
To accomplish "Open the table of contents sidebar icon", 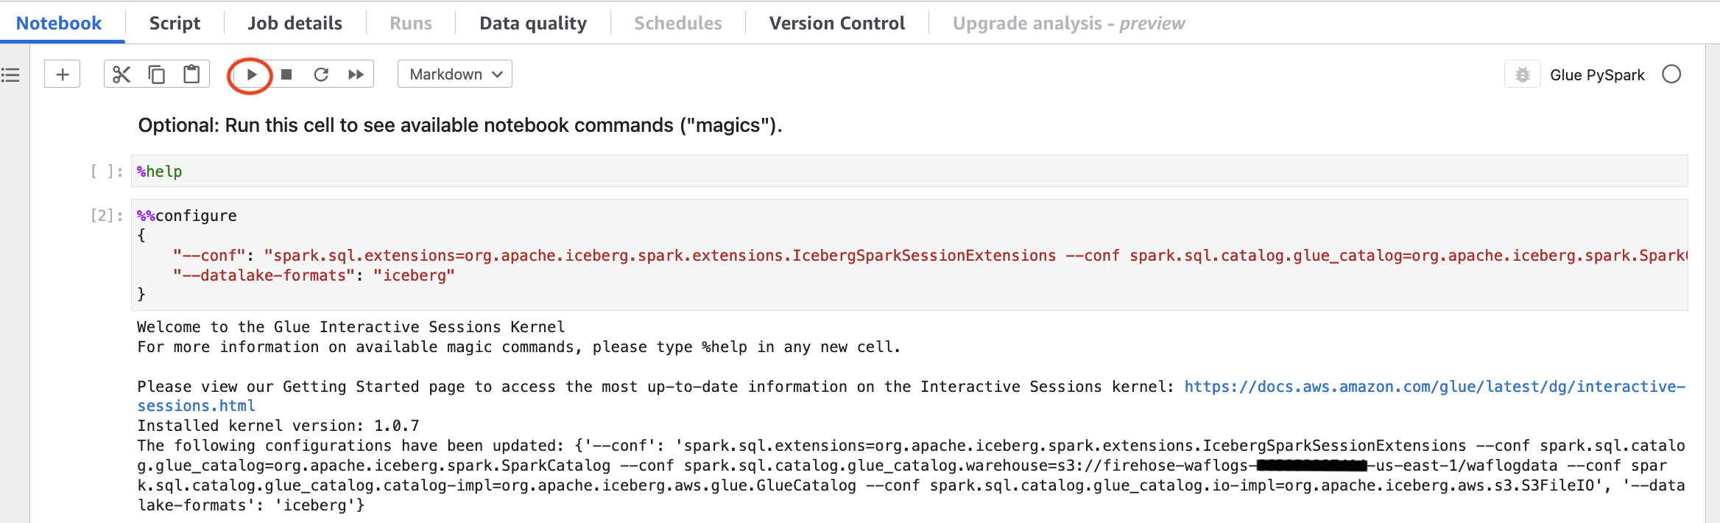I will click(x=10, y=74).
